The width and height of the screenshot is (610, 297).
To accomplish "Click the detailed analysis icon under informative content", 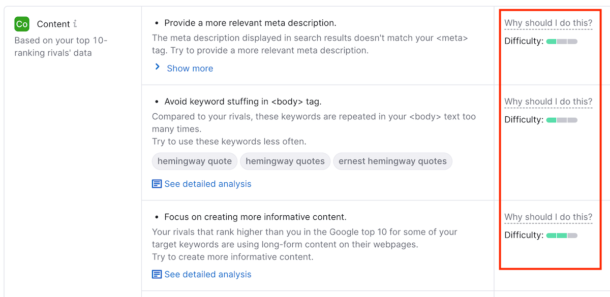I will point(157,274).
